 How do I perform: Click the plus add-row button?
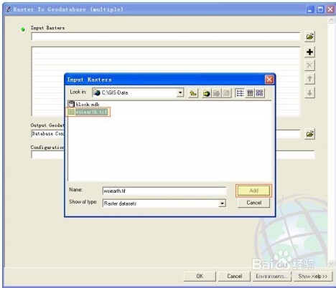(x=309, y=52)
